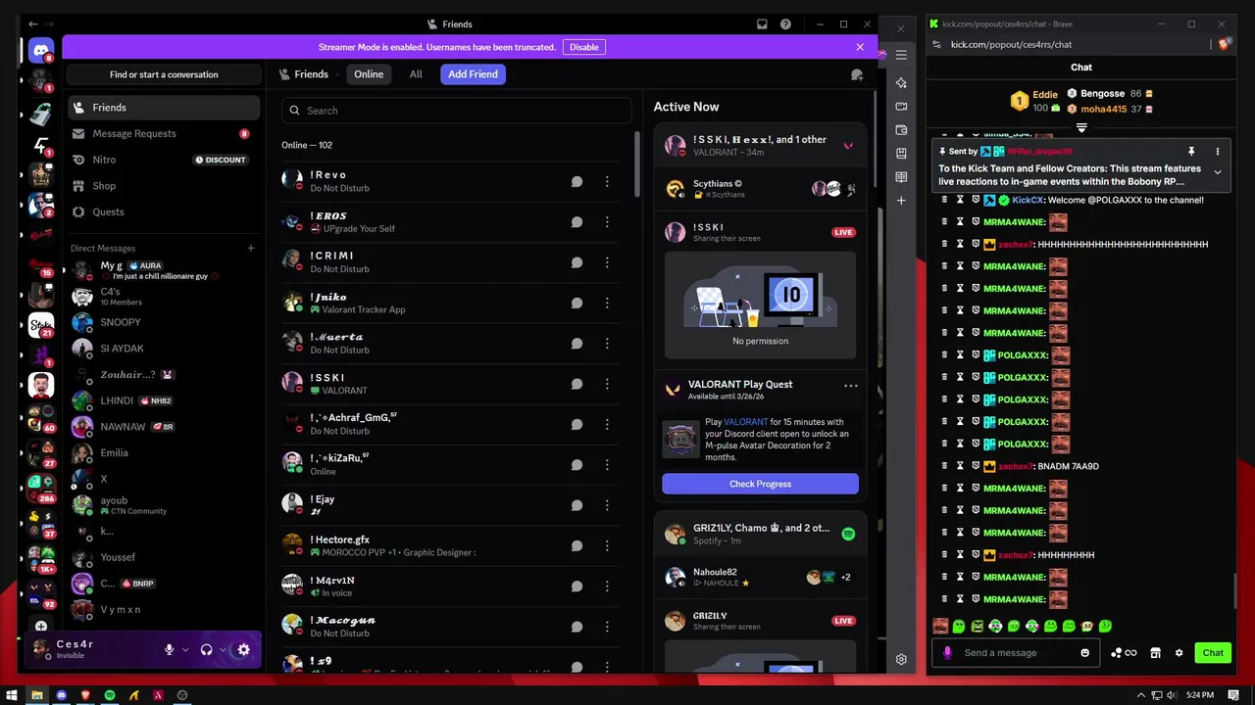
Task: Open Brave sidebar Leo AI sparkle icon
Action: [x=901, y=82]
